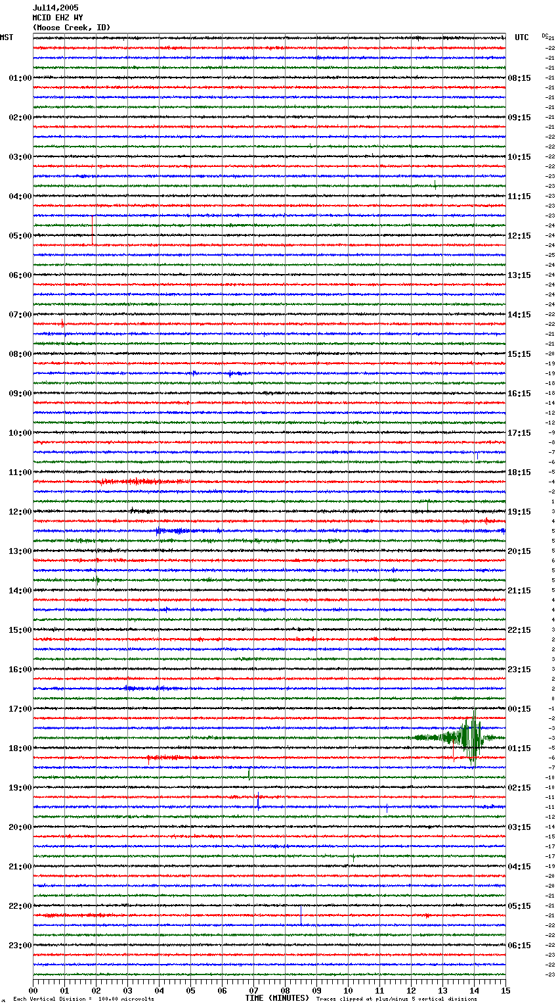The height and width of the screenshot is (1008, 558).
Task: Select the 05:00 MST time label
Action: tap(20, 236)
